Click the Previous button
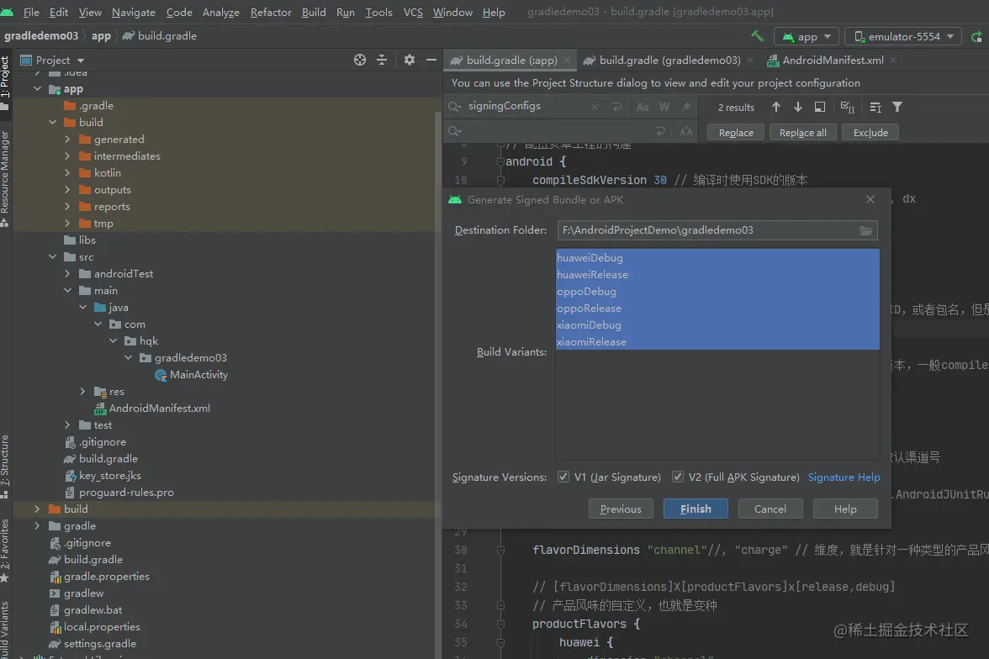Viewport: 989px width, 659px height. coord(621,509)
